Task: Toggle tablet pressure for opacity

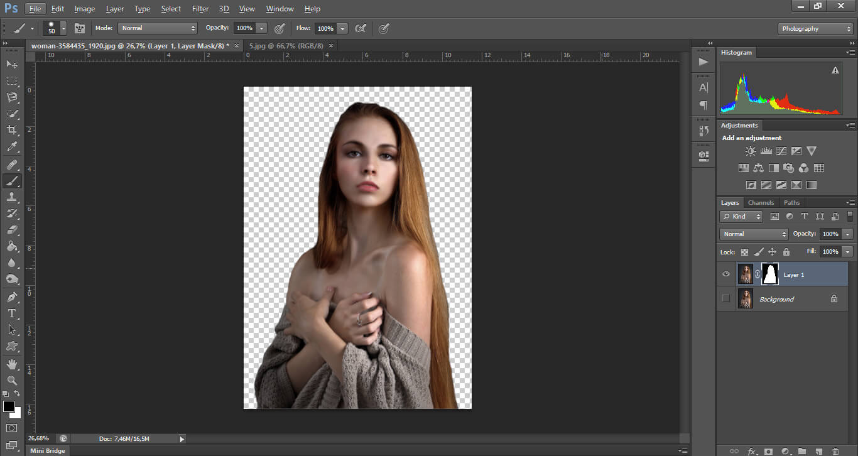Action: coord(280,28)
